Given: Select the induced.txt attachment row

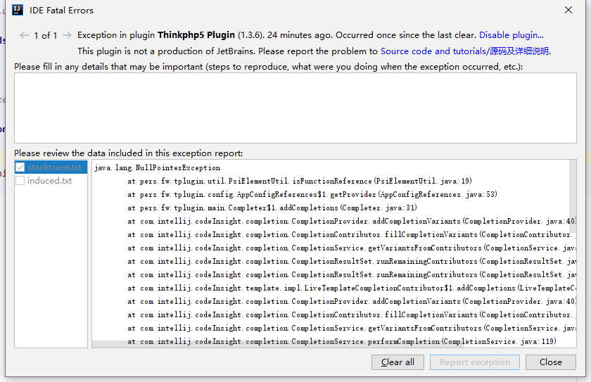Looking at the screenshot, I should pos(51,181).
